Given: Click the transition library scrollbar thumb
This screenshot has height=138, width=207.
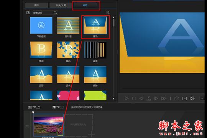Looking at the screenshot, I should [113, 23].
